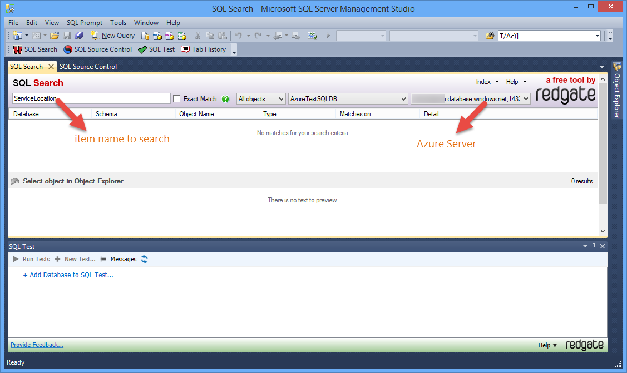Viewport: 627px width, 373px height.
Task: Close the SQL Search tab
Action: pyautogui.click(x=51, y=67)
